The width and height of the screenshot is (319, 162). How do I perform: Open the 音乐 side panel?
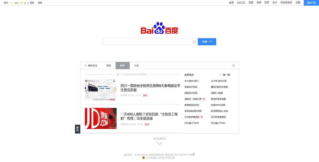tap(77, 129)
